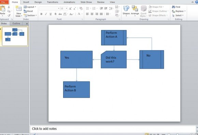Switch to the Insert ribbon tab
Viewport: 198px width, 135px height.
[26, 2]
